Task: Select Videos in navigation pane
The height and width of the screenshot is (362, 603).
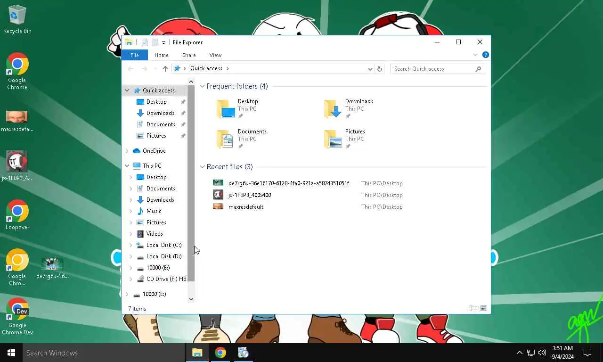Action: 155,234
